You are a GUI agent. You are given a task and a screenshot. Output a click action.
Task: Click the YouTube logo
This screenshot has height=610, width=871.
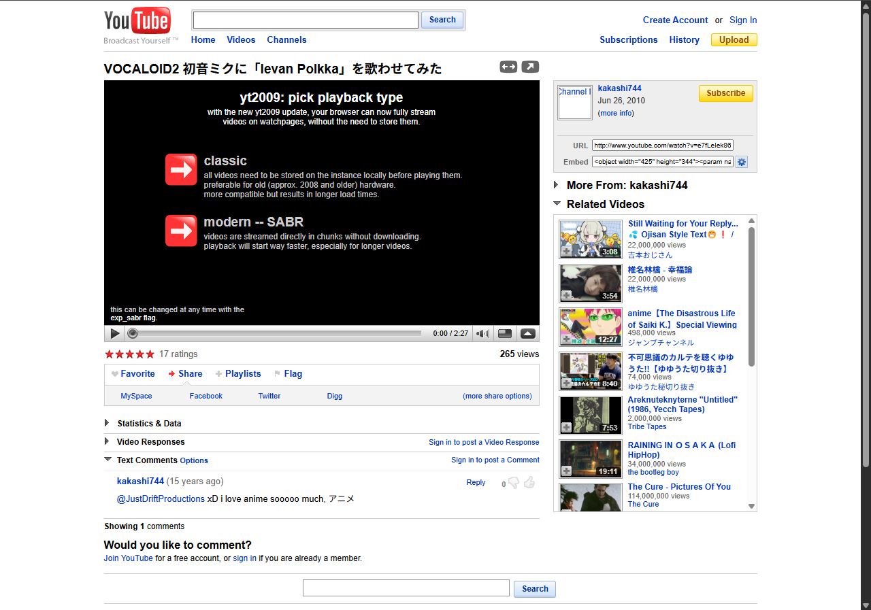(137, 21)
